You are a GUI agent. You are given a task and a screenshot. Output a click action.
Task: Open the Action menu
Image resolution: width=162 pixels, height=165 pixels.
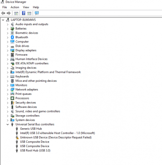pyautogui.click(x=15, y=7)
